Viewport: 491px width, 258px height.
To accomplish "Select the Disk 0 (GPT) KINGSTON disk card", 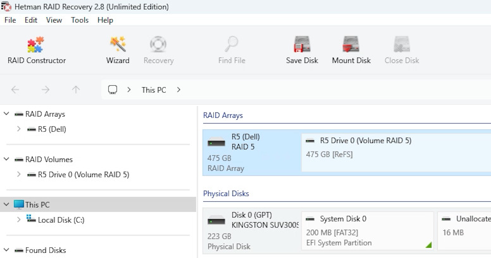I will click(x=251, y=231).
